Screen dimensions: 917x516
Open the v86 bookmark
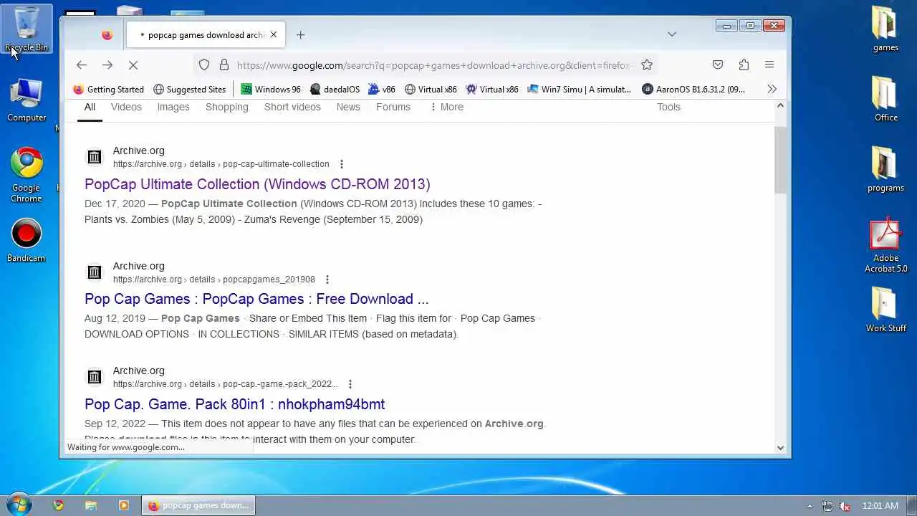[x=382, y=90]
